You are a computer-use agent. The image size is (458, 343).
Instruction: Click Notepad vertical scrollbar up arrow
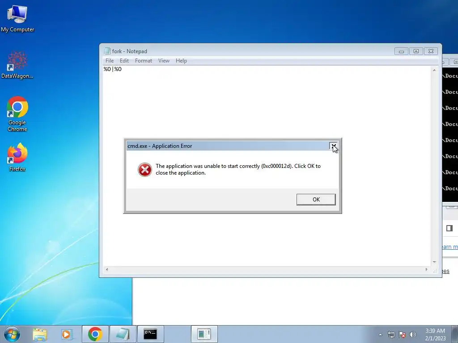pos(434,70)
